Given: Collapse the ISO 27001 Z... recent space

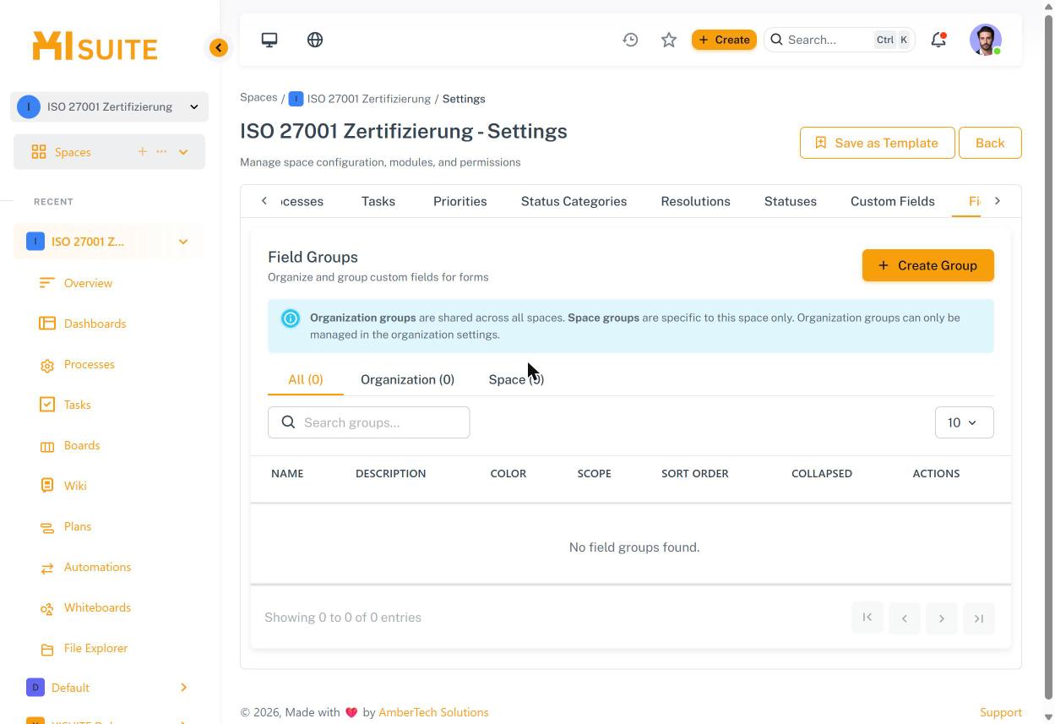Looking at the screenshot, I should 183,242.
